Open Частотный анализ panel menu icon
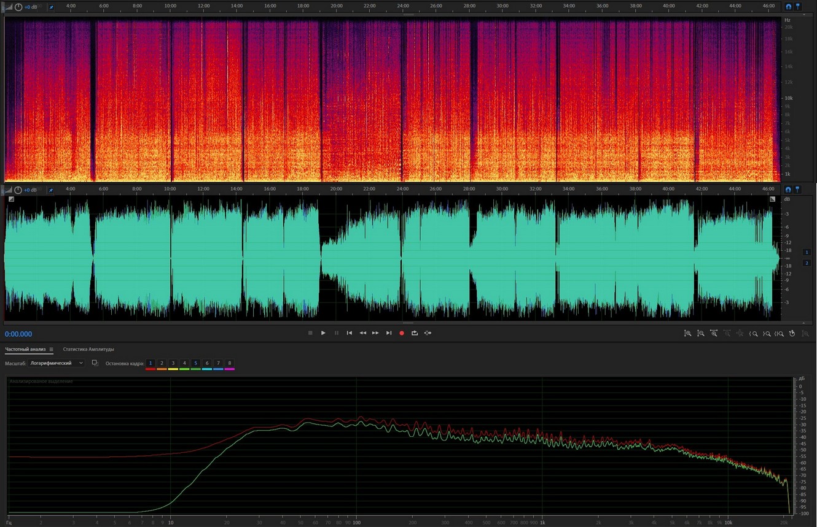Screen dimensions: 817x527 (52, 350)
